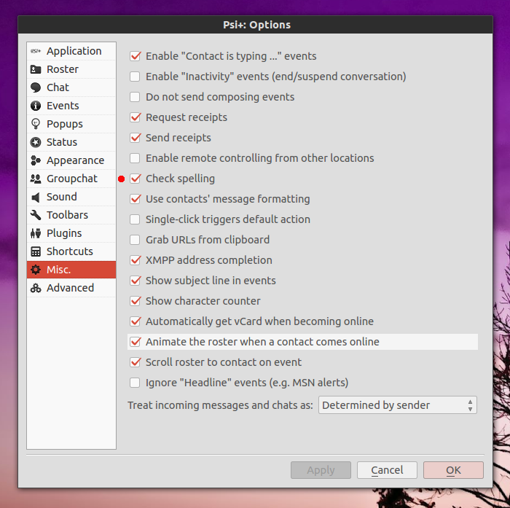Click the Shortcuts calculator icon

(36, 251)
